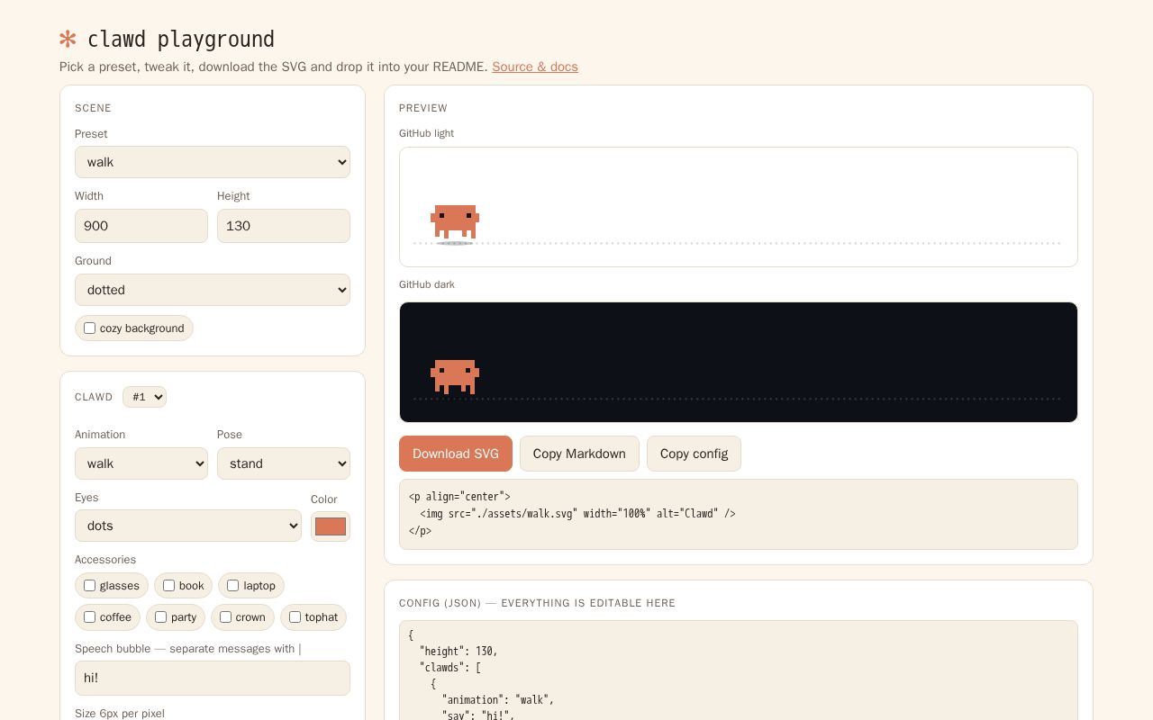The width and height of the screenshot is (1153, 720).
Task: Click the Download SVG button
Action: coord(456,454)
